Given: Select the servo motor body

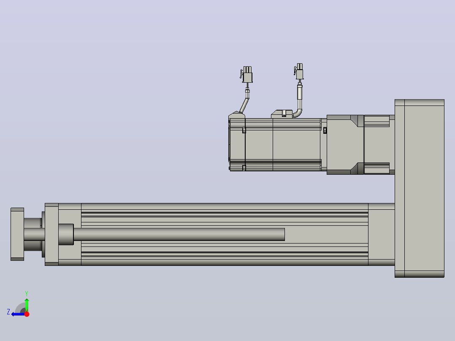Looking at the screenshot, I should click(278, 144).
